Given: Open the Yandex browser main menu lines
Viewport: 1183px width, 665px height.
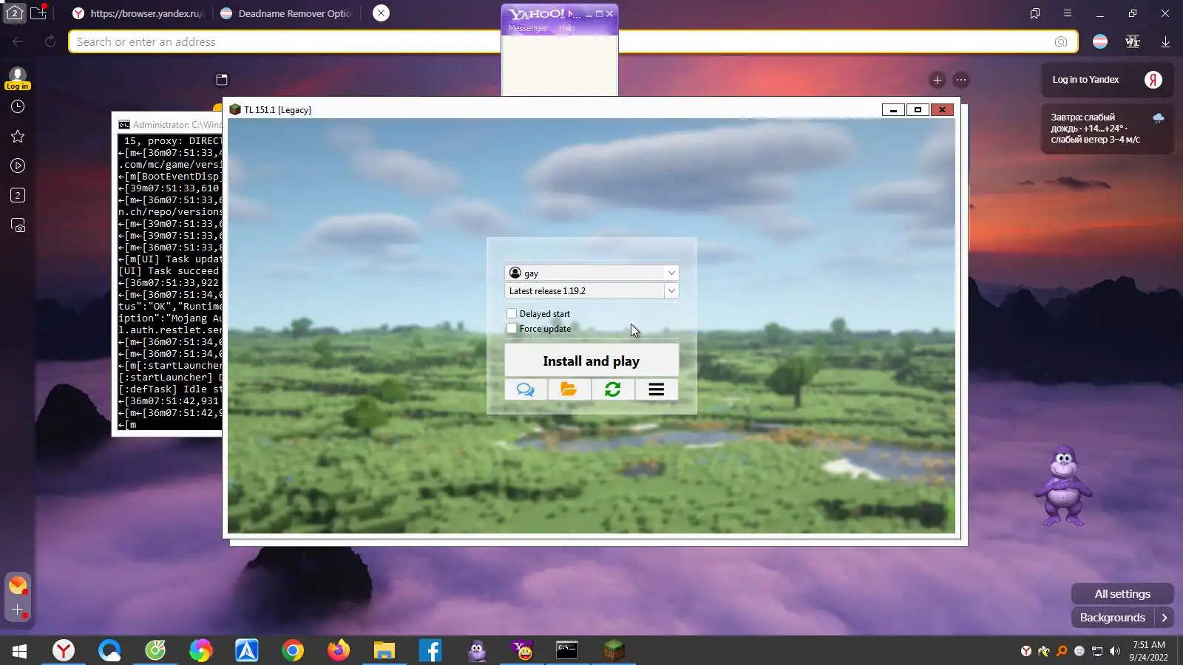Looking at the screenshot, I should [x=1068, y=13].
